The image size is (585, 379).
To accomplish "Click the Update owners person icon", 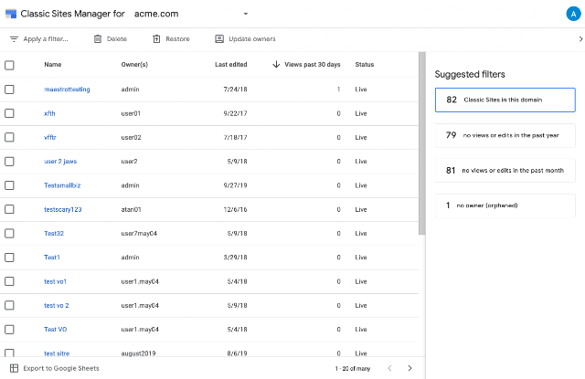I will pyautogui.click(x=219, y=38).
